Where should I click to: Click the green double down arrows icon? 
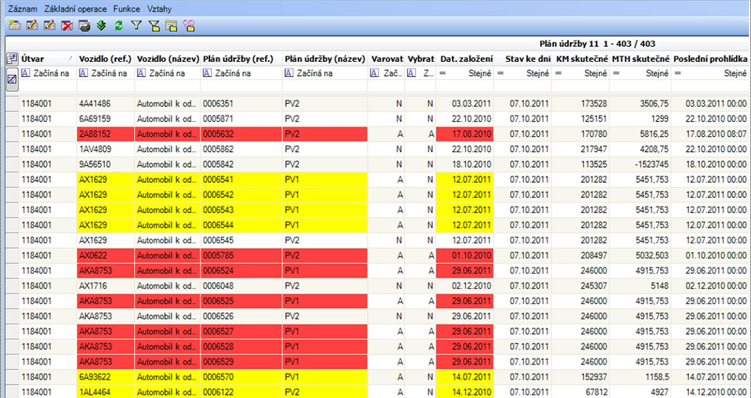point(101,26)
